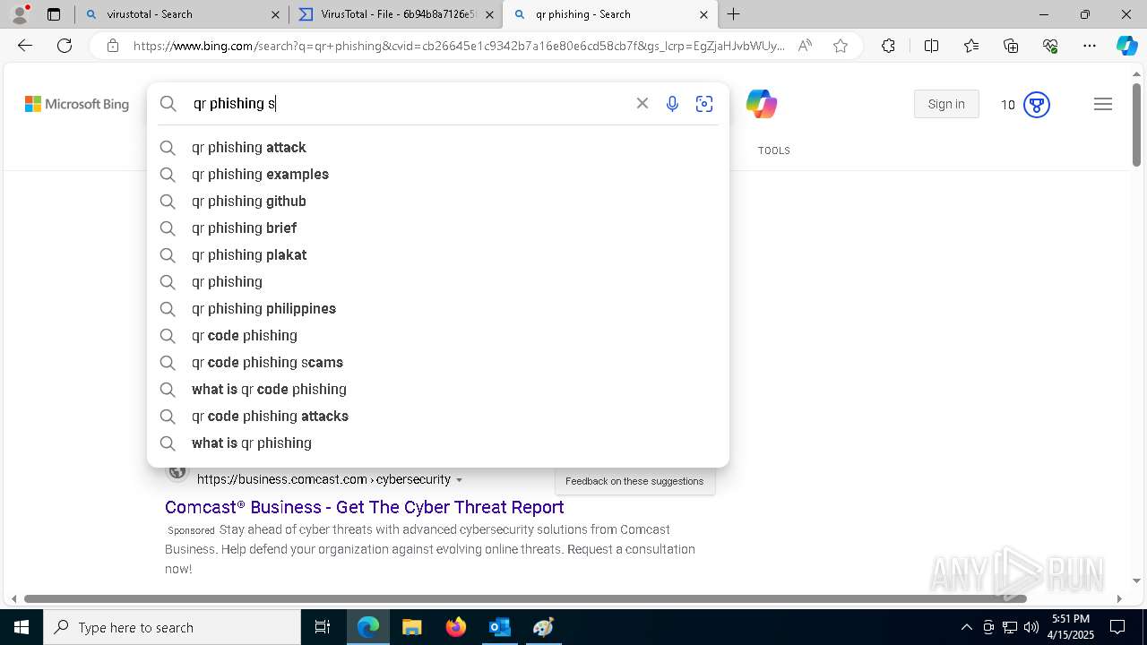Viewport: 1147px width, 645px height.
Task: Open Outlook from the taskbar
Action: 499,627
